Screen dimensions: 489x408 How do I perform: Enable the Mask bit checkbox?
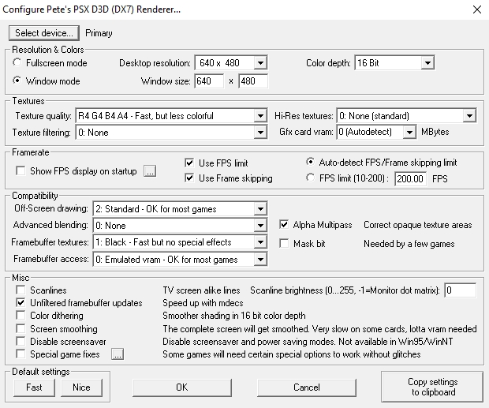click(x=284, y=244)
